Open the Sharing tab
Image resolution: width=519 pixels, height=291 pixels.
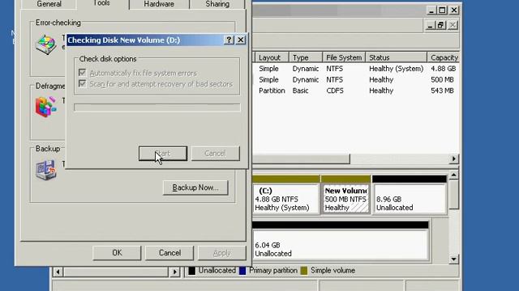217,4
